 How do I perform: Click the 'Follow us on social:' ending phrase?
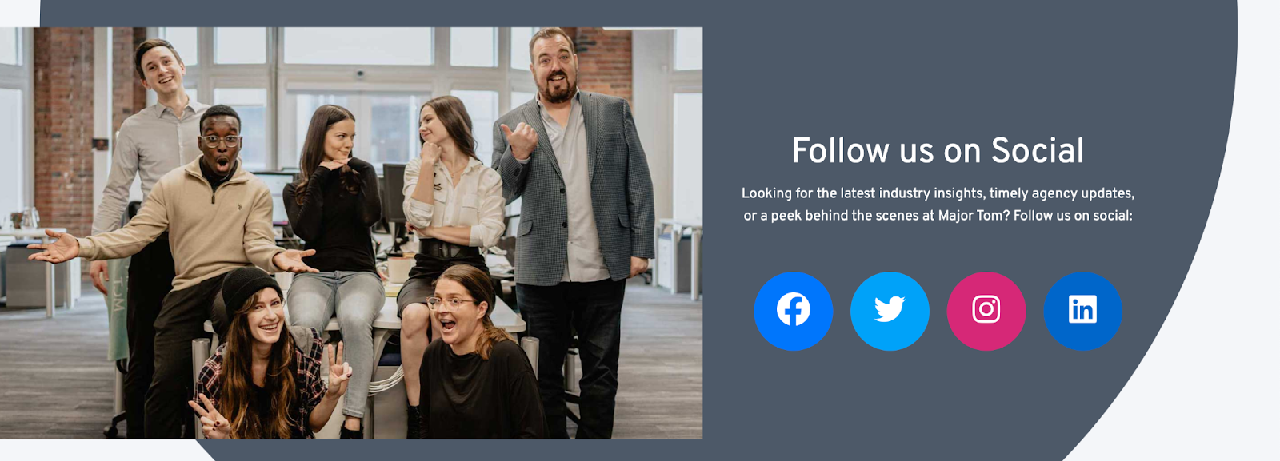coord(1073,216)
